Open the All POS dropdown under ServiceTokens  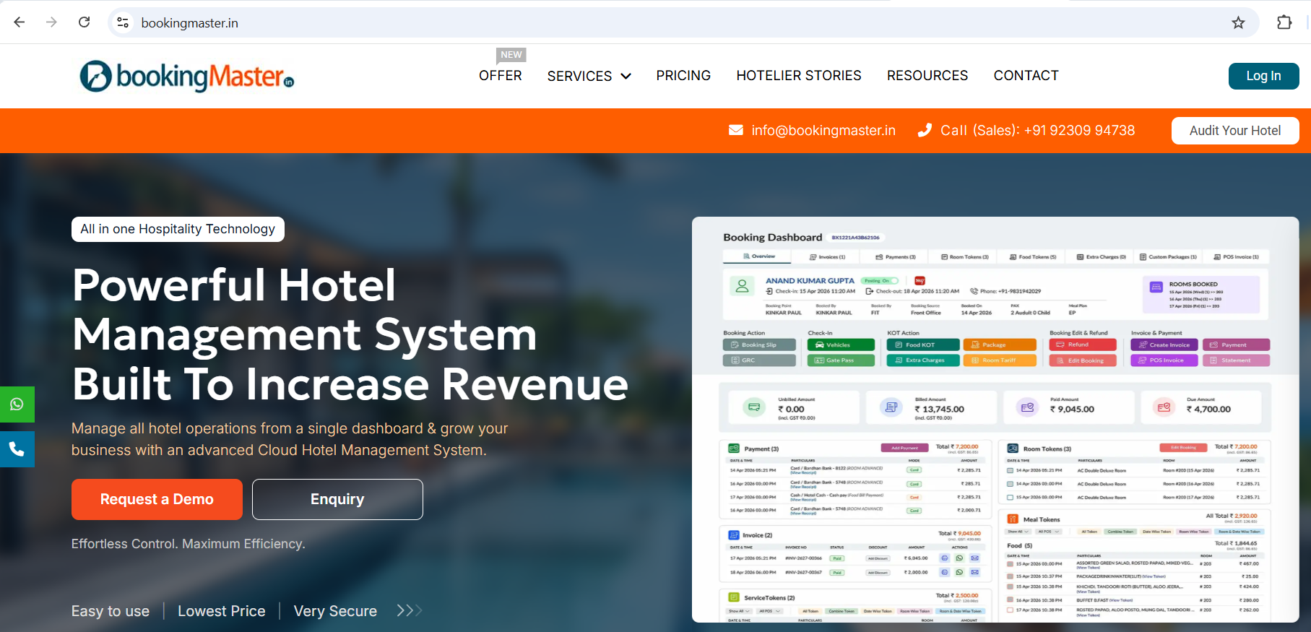(x=769, y=611)
